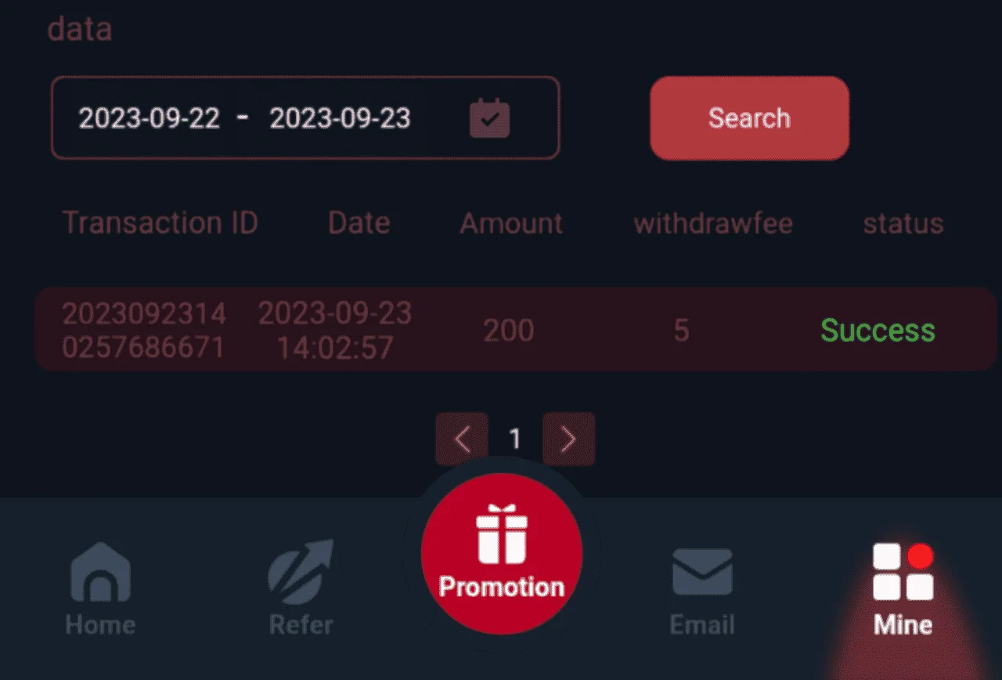Select start date 2023-09-22
Screen dimensions: 1002x680
tap(149, 118)
